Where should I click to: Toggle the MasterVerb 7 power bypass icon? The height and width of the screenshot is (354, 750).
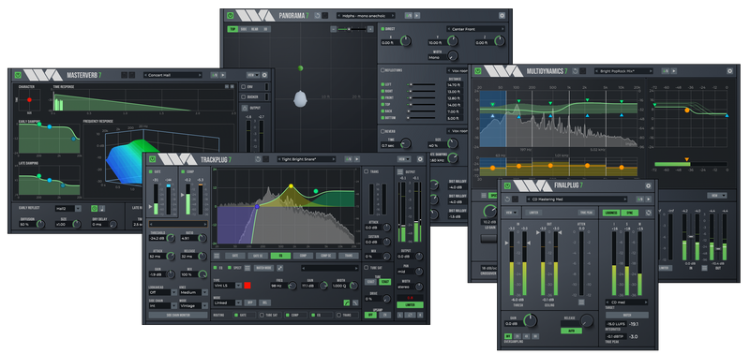18,75
